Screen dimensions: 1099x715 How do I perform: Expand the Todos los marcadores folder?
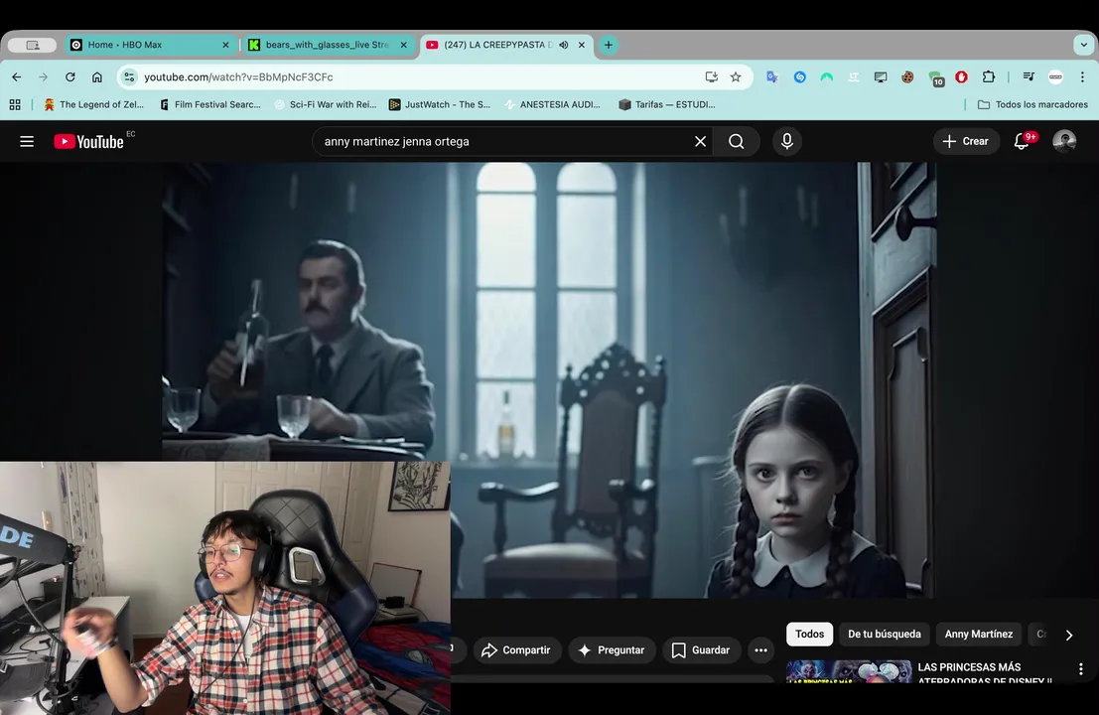1032,104
